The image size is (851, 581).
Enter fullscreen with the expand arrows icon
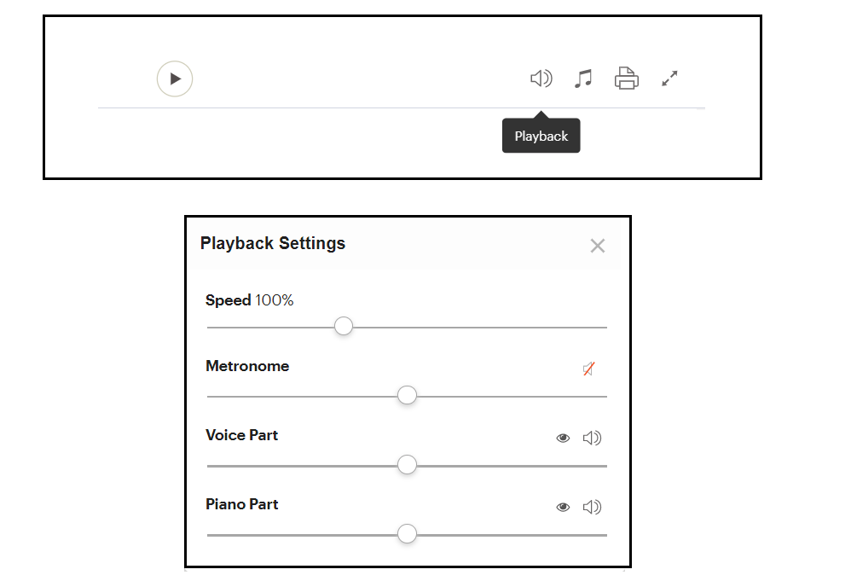coord(669,78)
